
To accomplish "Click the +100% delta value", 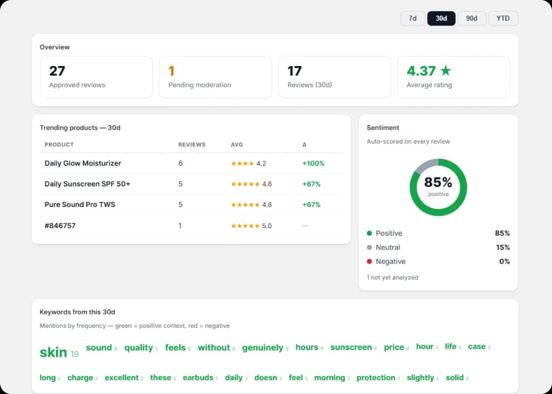I will tap(313, 163).
